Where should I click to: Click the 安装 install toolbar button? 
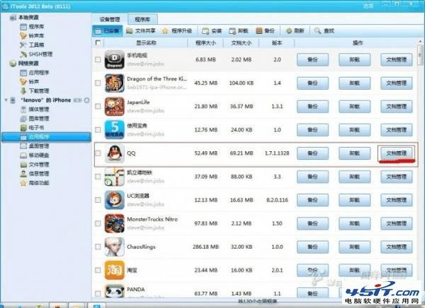[212, 31]
